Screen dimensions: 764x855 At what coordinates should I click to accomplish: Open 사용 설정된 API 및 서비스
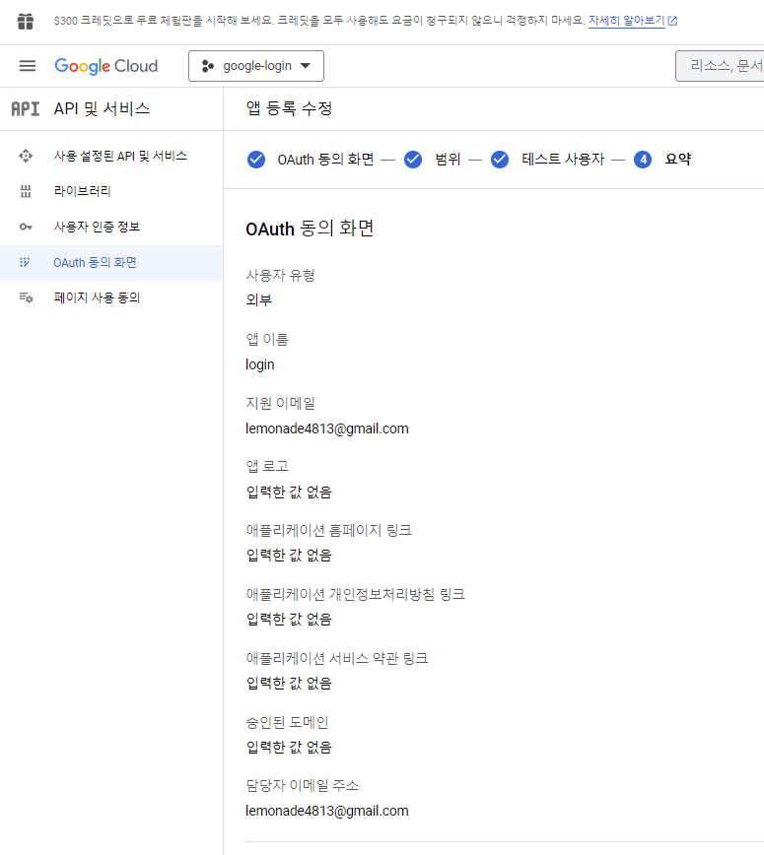pos(120,156)
